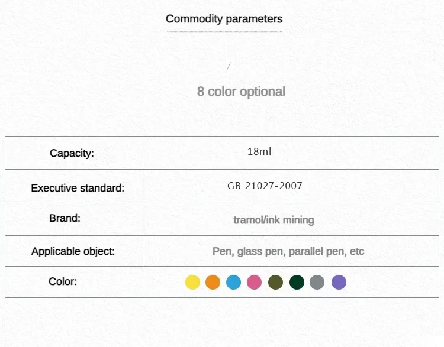The width and height of the screenshot is (444, 347).
Task: Select the yellow color dot
Action: tap(192, 283)
